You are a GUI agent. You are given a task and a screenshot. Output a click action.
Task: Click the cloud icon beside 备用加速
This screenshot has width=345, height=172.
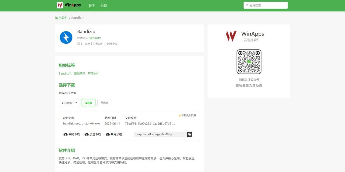(107, 134)
